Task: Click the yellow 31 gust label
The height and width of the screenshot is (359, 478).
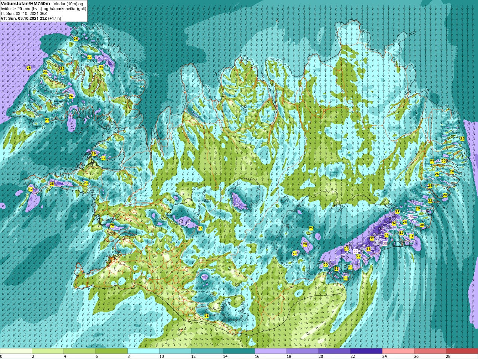Action: (411, 236)
